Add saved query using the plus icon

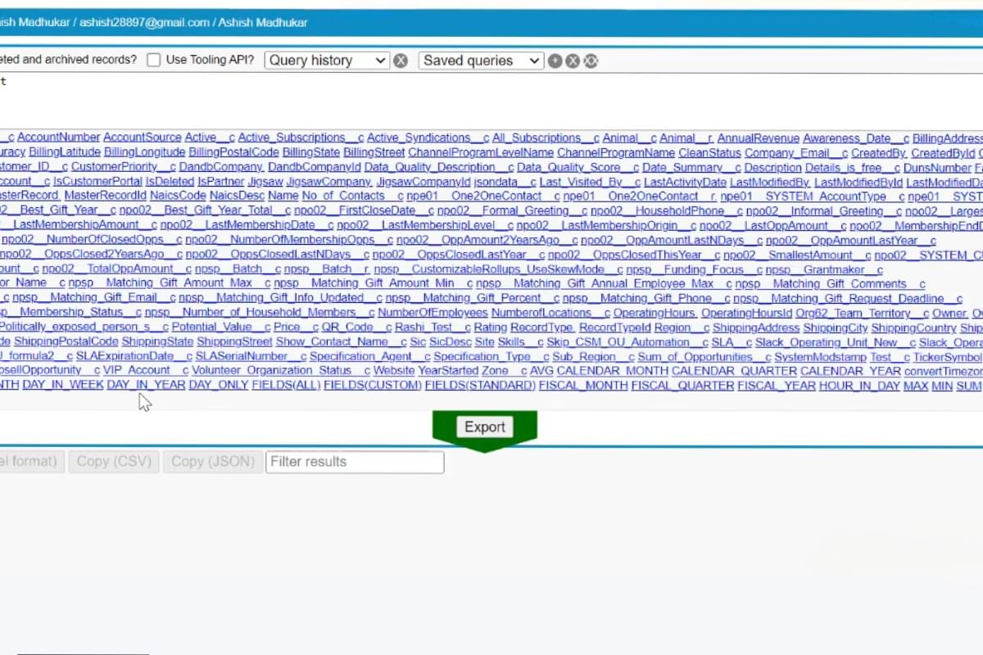point(555,61)
